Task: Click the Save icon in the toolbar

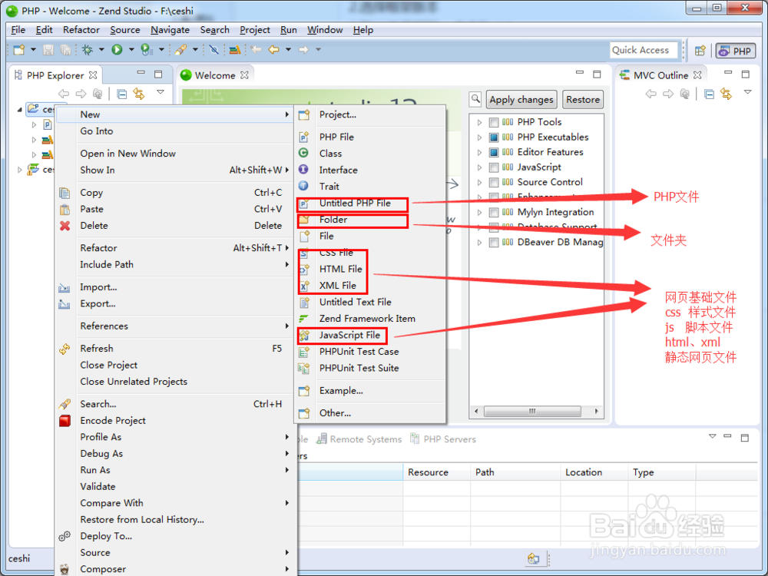Action: [x=48, y=49]
